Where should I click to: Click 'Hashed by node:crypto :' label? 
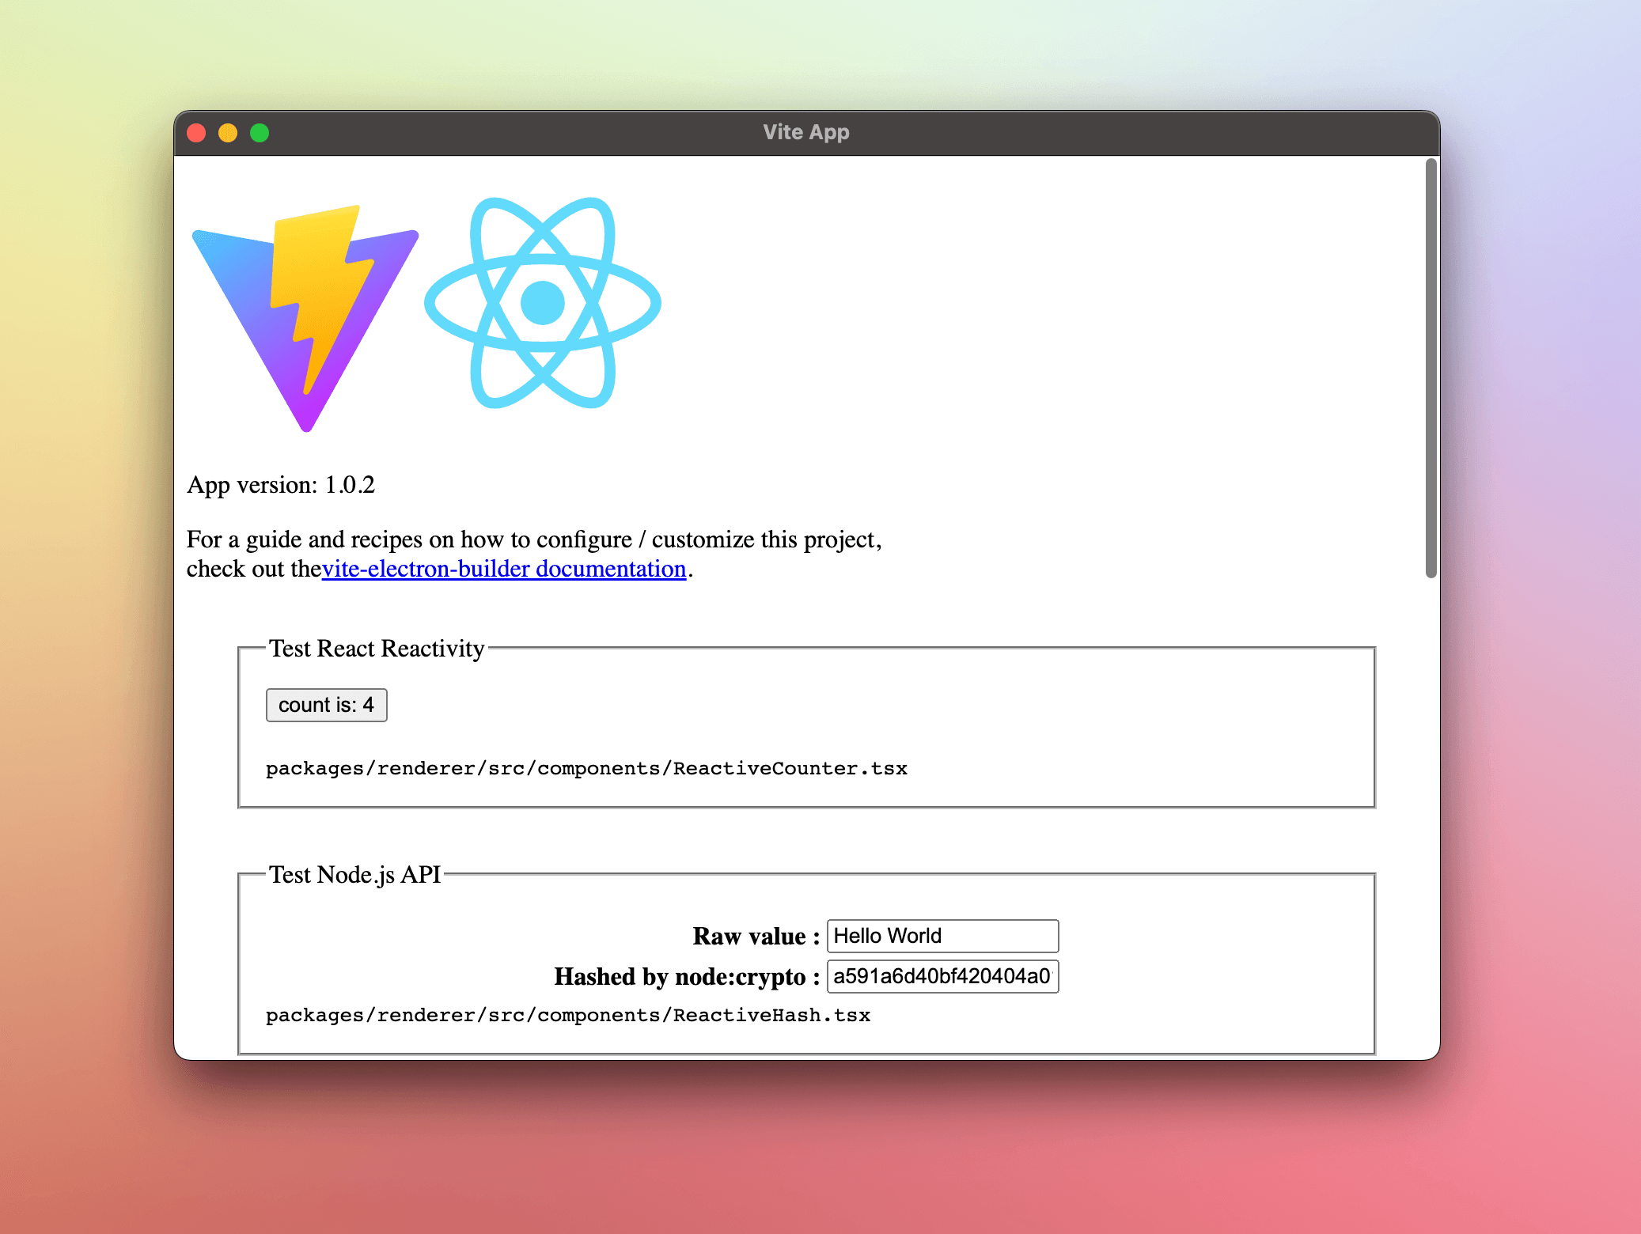click(x=687, y=976)
